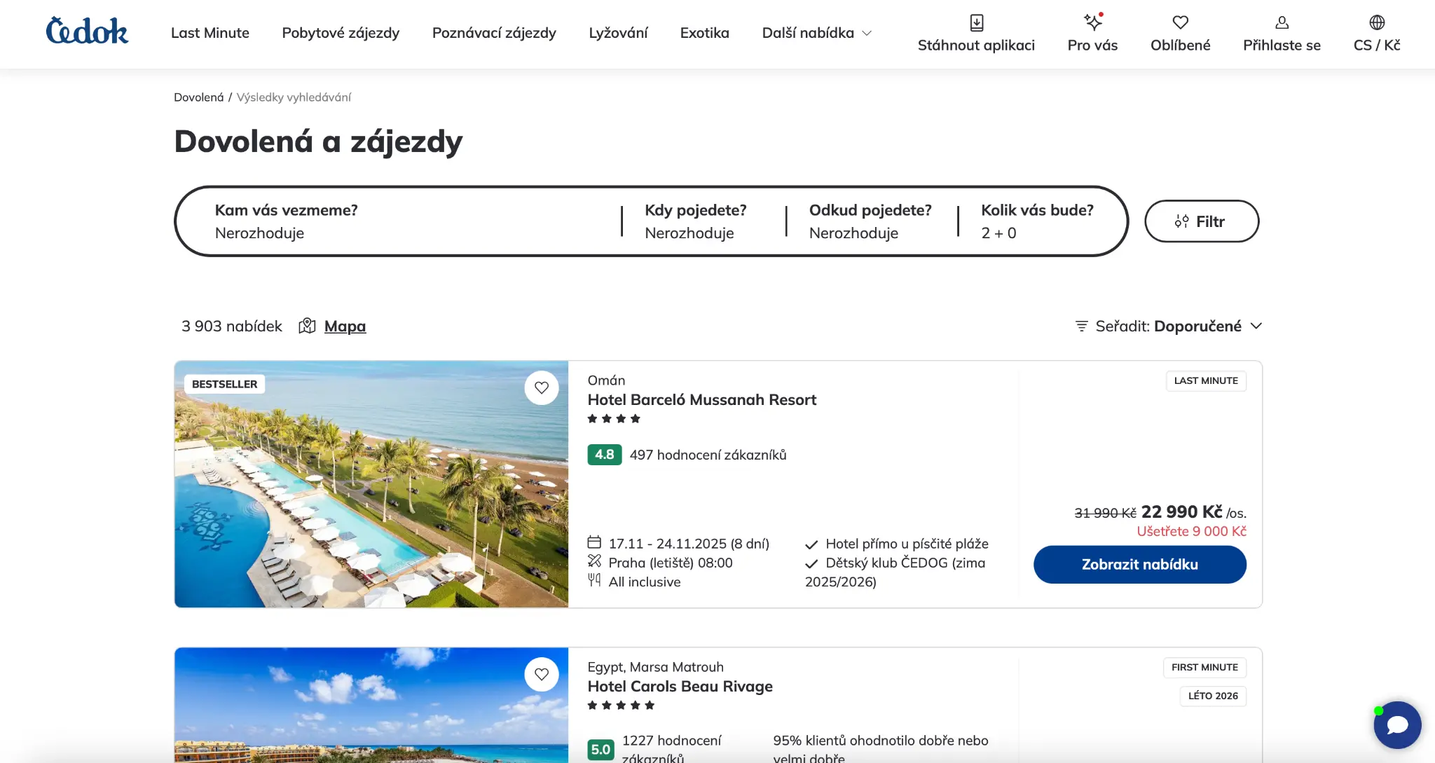Click the 4.8 rating badge
This screenshot has width=1435, height=763.
[x=603, y=454]
